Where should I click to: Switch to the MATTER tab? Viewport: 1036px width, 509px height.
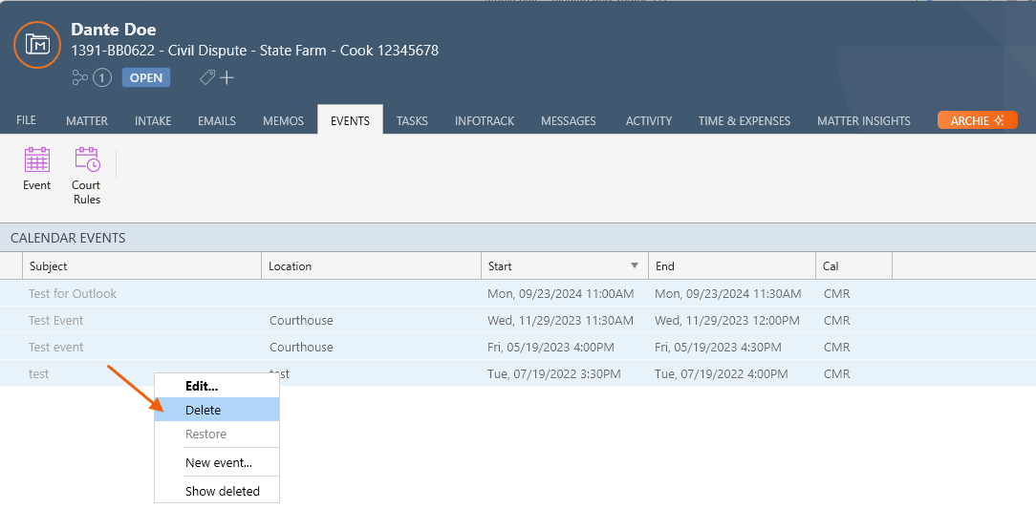(x=87, y=121)
